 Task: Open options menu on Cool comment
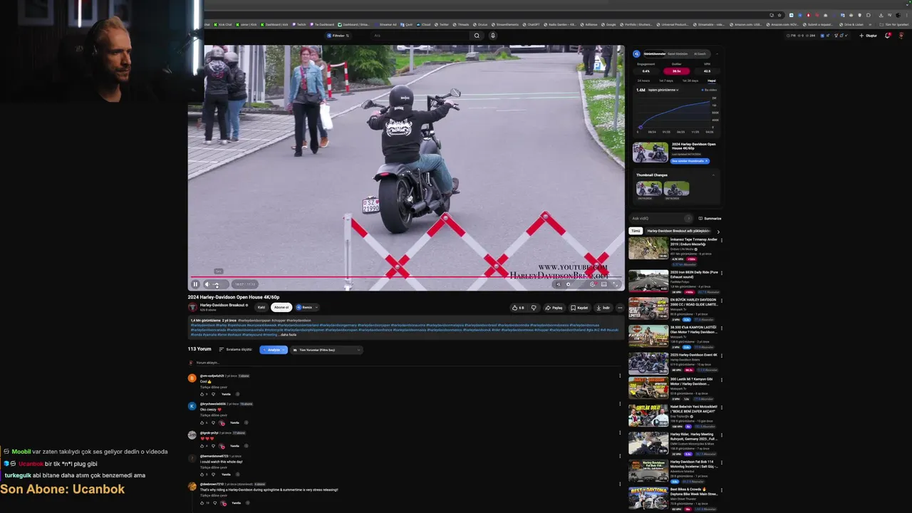pyautogui.click(x=619, y=375)
